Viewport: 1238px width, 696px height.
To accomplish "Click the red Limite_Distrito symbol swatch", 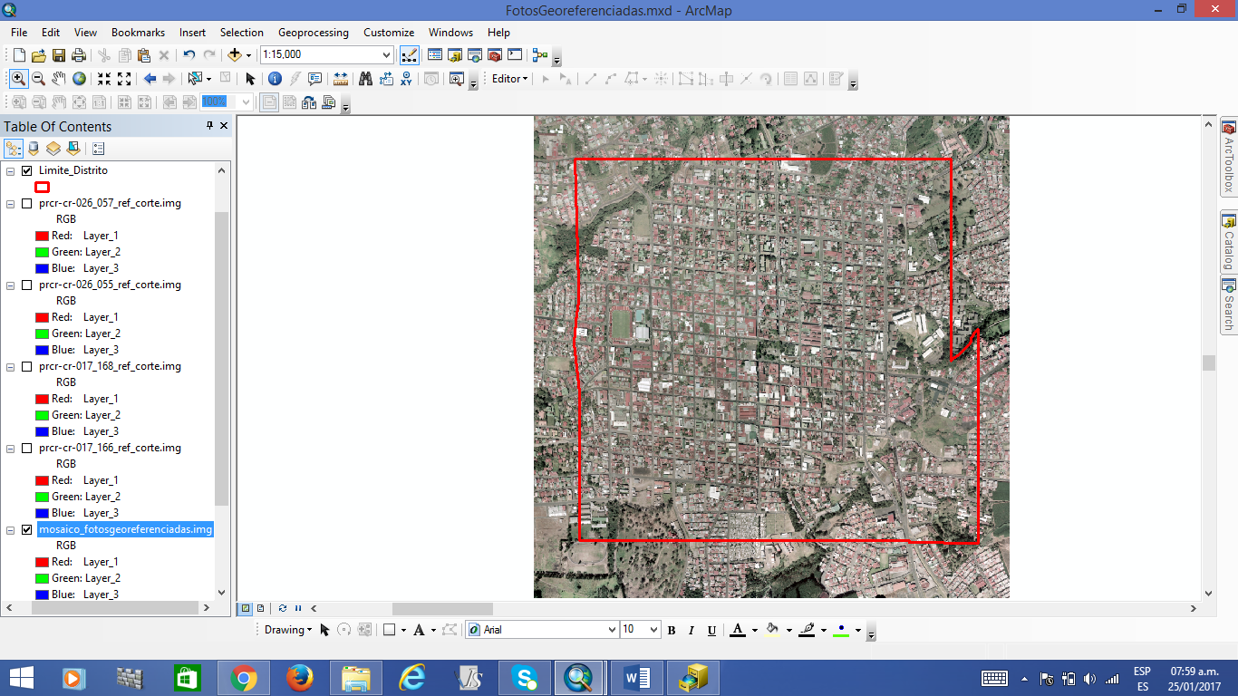I will (x=42, y=187).
